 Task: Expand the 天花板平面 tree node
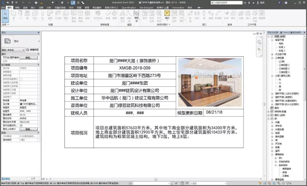point(272,54)
